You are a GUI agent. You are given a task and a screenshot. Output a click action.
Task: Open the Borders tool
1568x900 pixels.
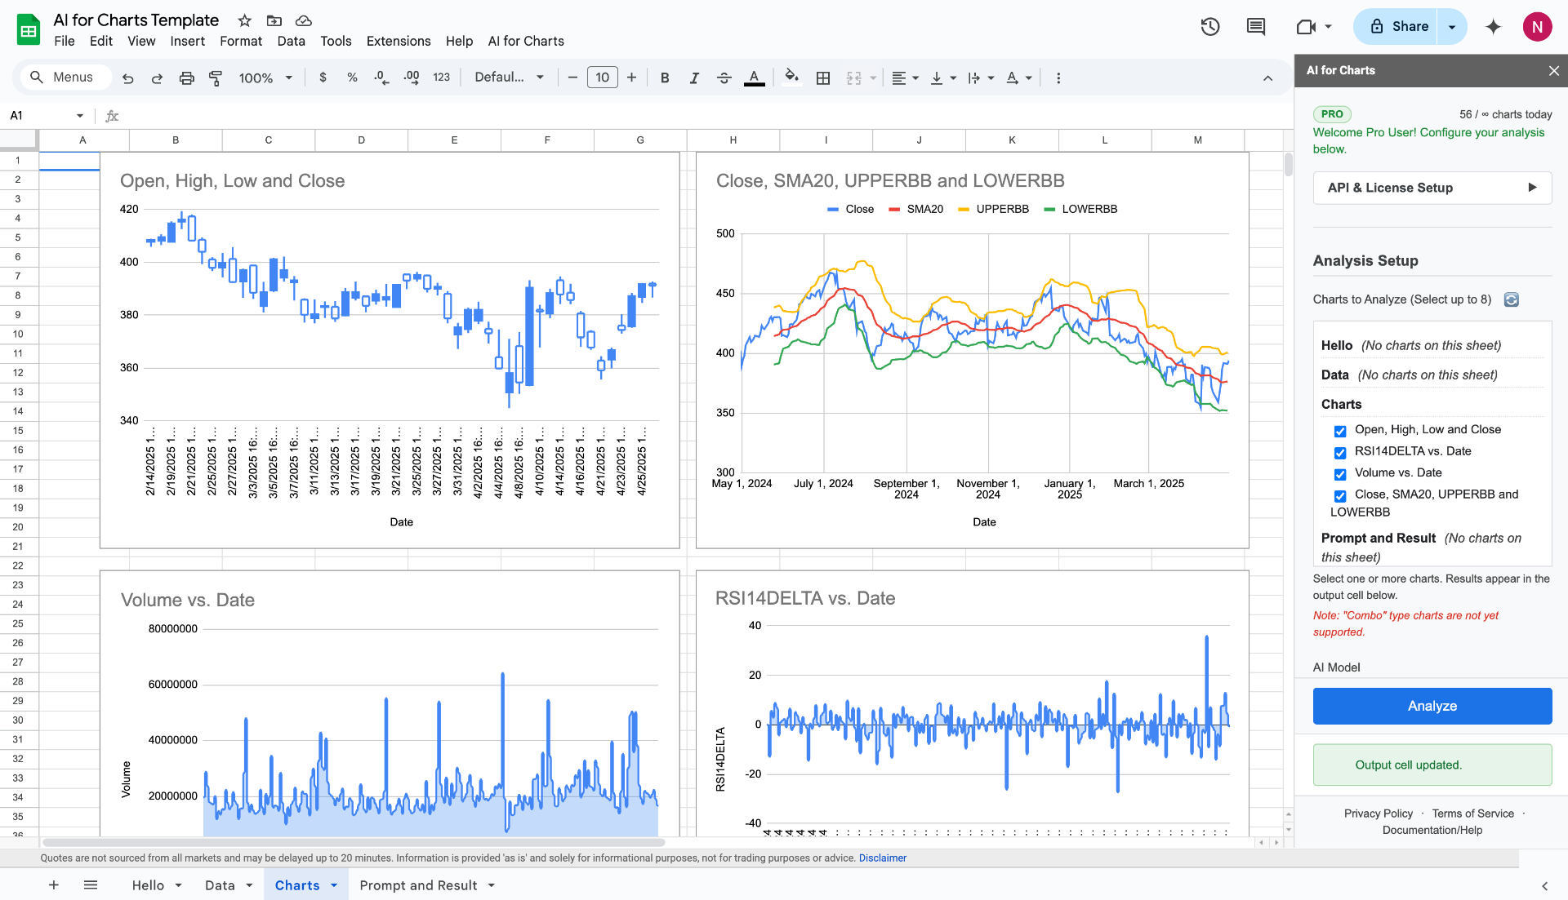(x=822, y=78)
